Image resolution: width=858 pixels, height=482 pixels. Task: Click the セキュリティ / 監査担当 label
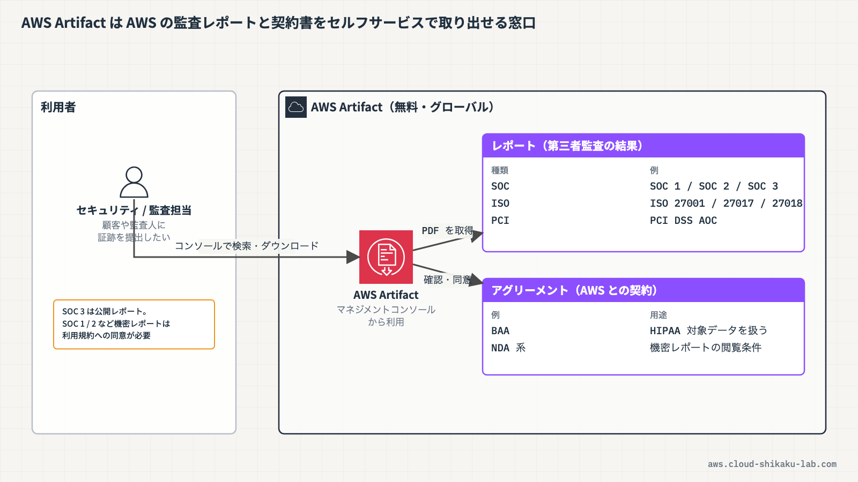point(134,210)
